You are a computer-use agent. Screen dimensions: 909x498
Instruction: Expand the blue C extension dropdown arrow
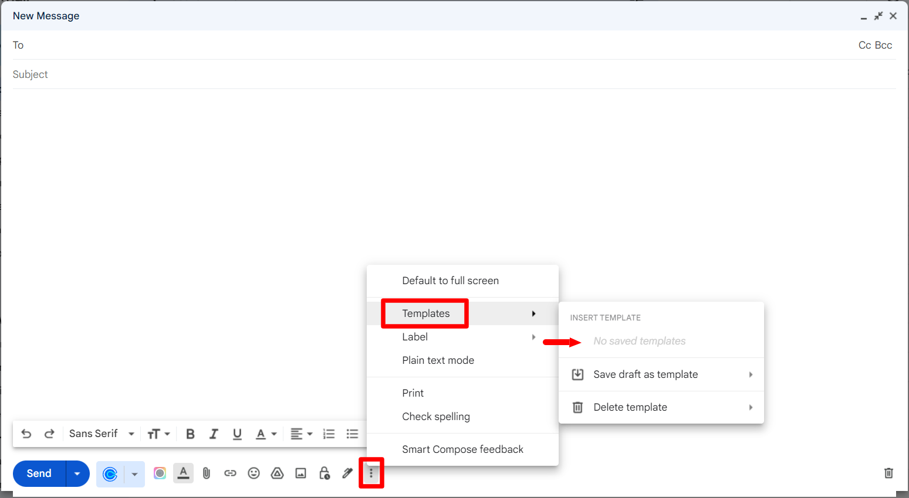click(x=134, y=474)
